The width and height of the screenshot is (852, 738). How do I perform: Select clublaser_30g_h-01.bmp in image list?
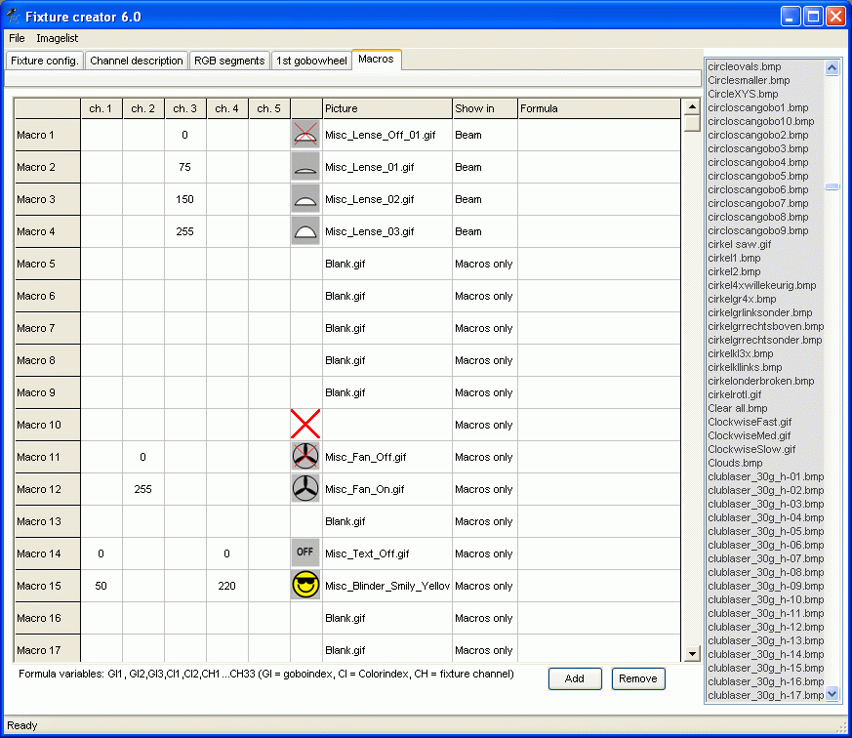point(765,476)
